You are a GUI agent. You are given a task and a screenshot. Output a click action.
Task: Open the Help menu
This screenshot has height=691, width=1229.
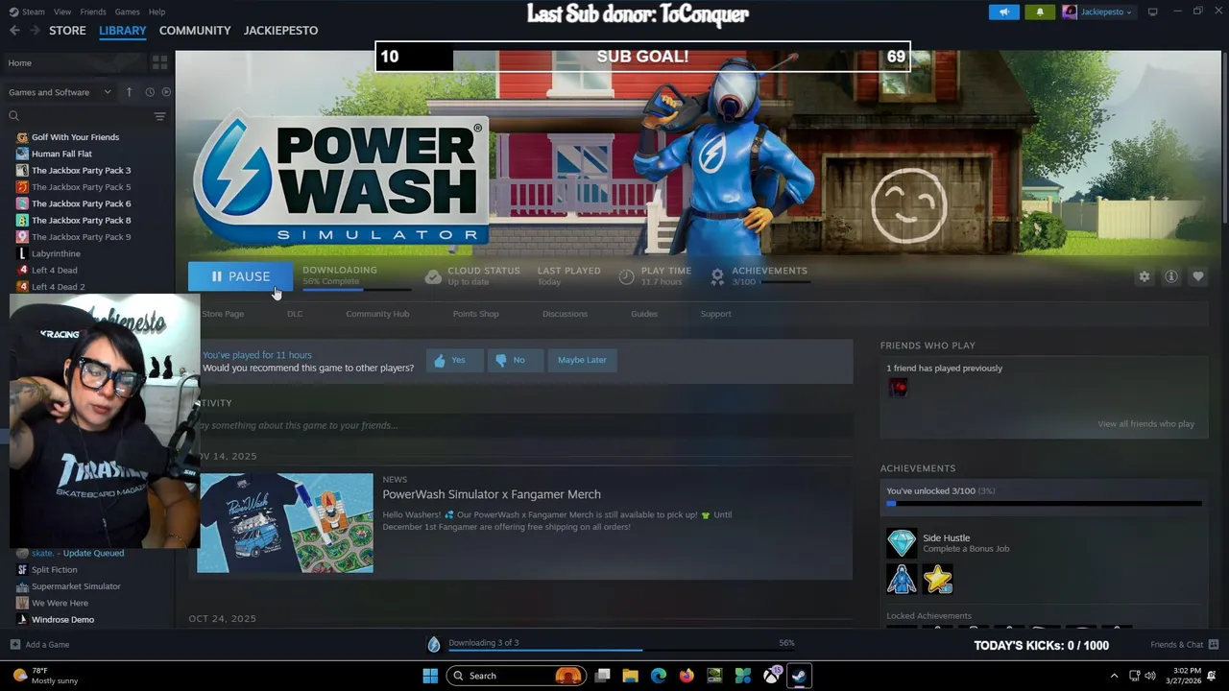click(157, 12)
